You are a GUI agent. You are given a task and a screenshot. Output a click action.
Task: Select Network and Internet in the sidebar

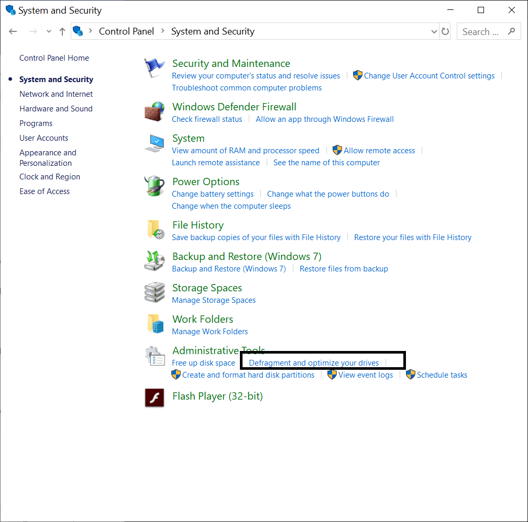point(56,94)
